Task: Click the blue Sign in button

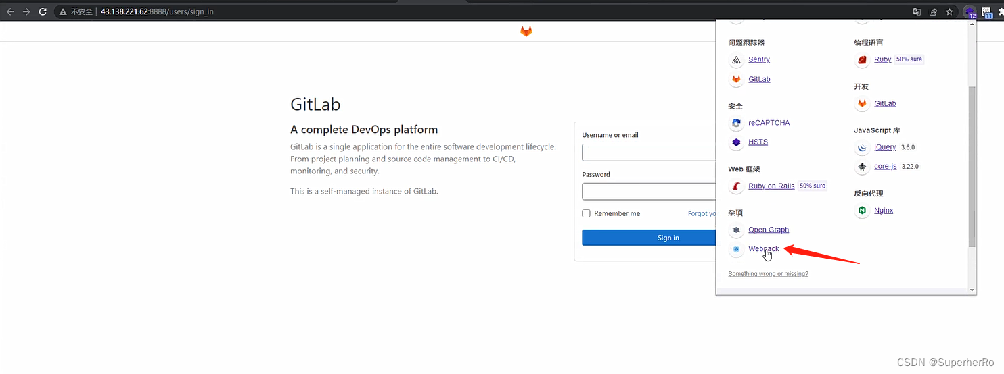Action: 649,238
